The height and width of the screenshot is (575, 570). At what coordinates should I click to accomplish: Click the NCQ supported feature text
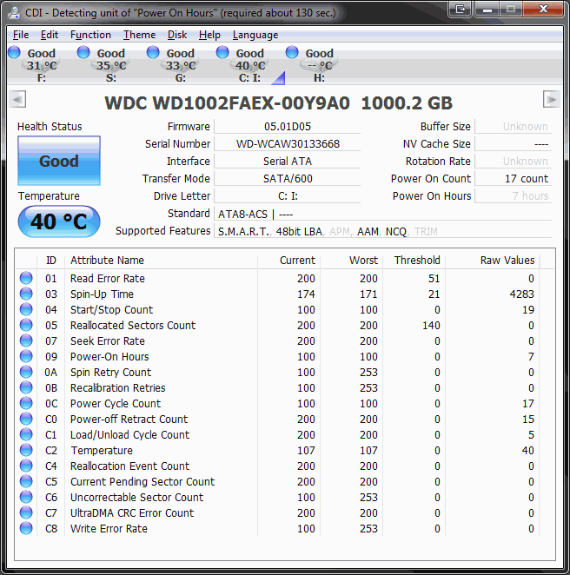(395, 232)
